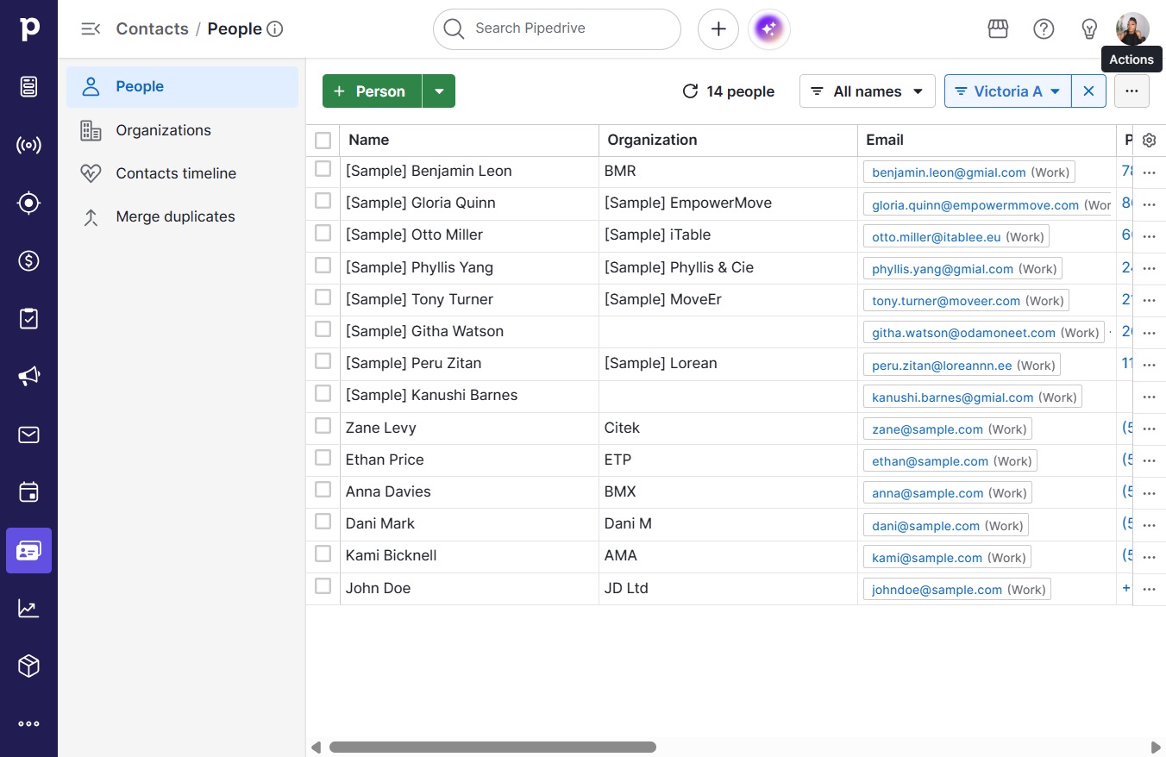This screenshot has height=757, width=1166.
Task: Open the user profile avatar
Action: coord(1132,29)
